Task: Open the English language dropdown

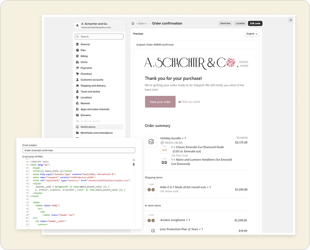Action: pyautogui.click(x=252, y=34)
